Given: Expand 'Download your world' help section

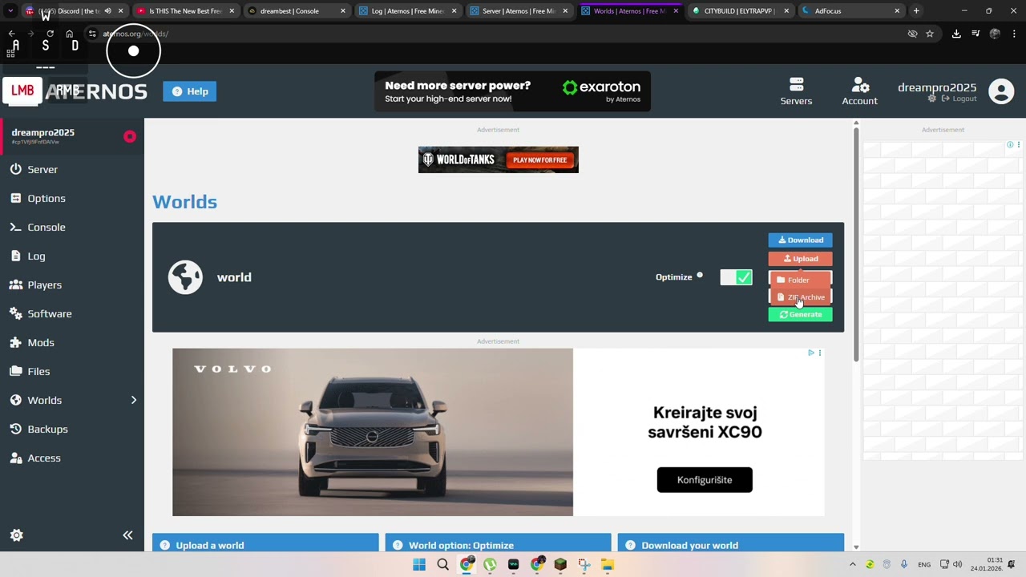Looking at the screenshot, I should tap(730, 544).
